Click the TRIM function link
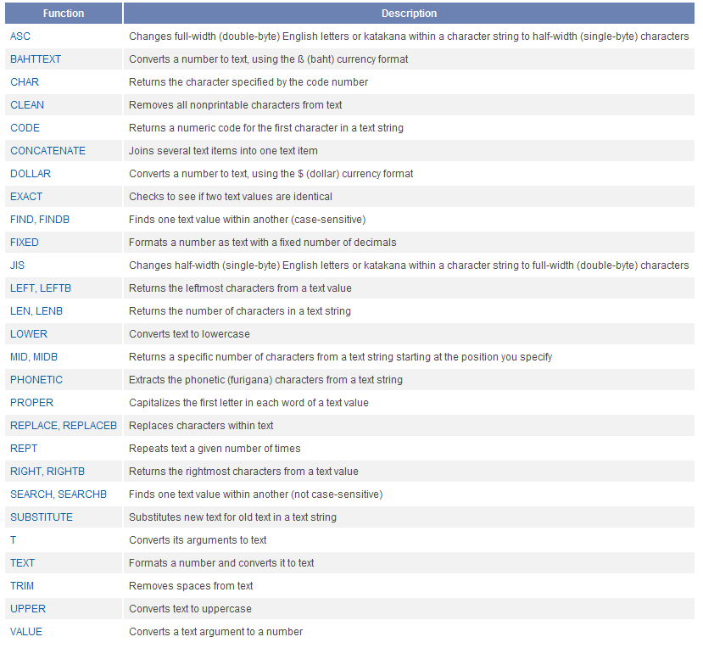This screenshot has height=648, width=703. click(22, 585)
